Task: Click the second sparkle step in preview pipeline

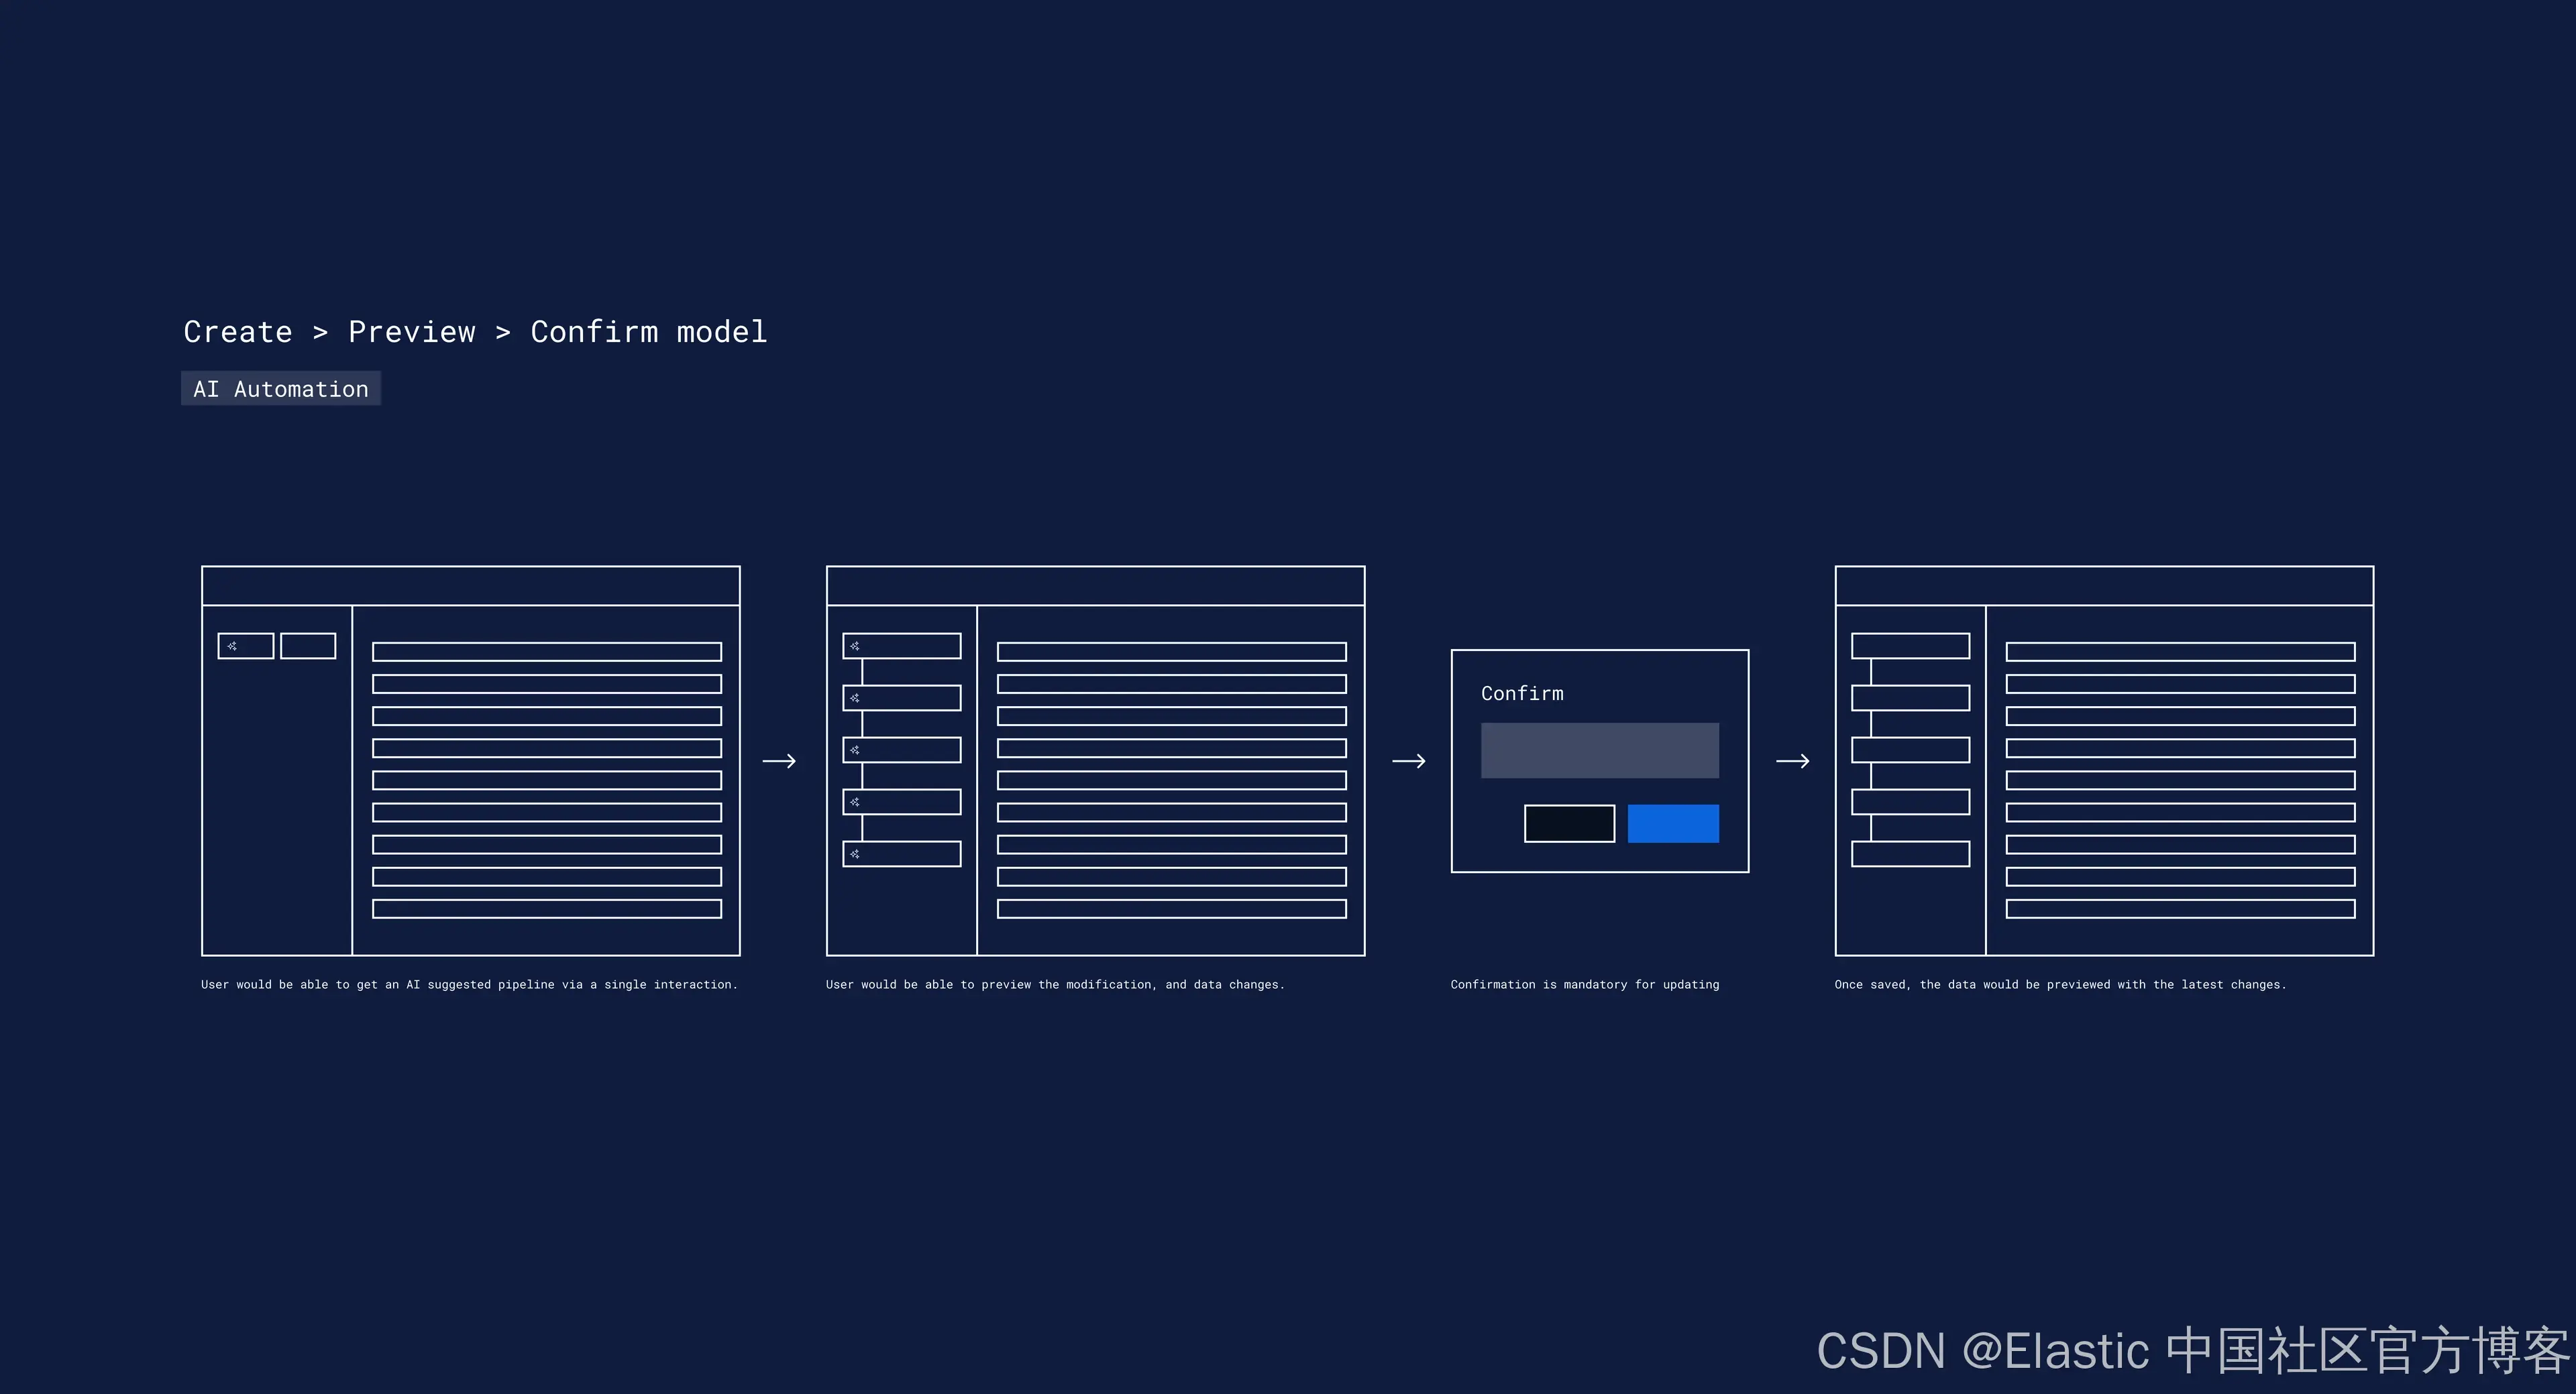Action: [x=901, y=697]
